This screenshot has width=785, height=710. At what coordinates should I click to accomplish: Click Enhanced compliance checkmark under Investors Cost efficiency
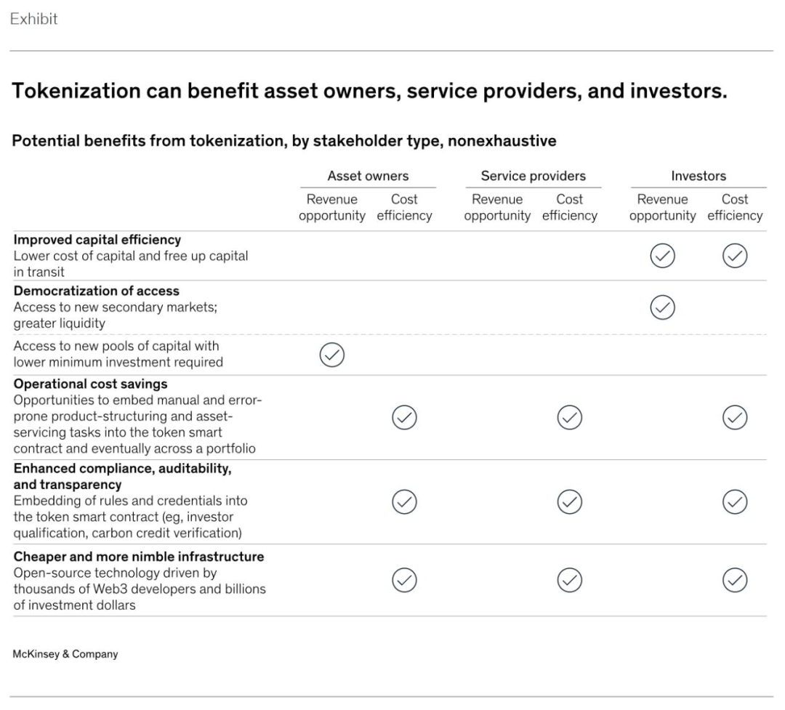pos(736,500)
